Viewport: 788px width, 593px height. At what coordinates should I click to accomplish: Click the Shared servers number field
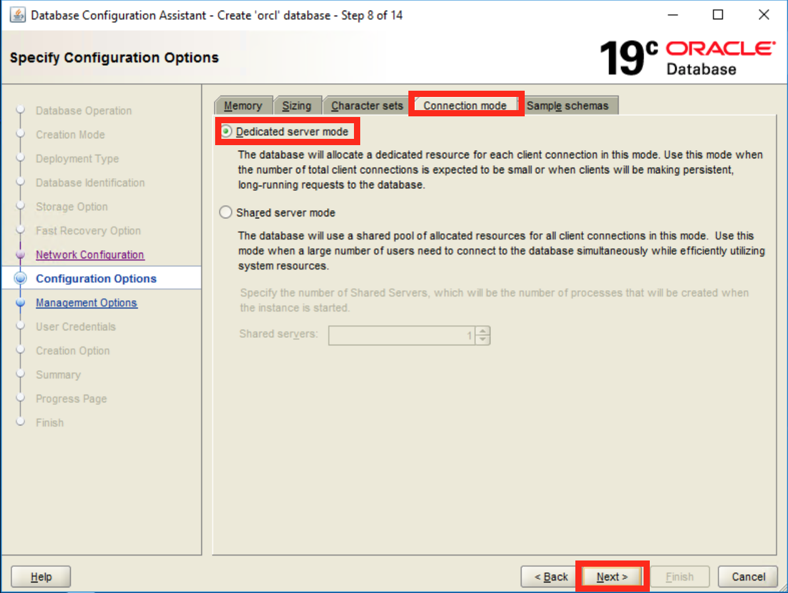pyautogui.click(x=402, y=335)
